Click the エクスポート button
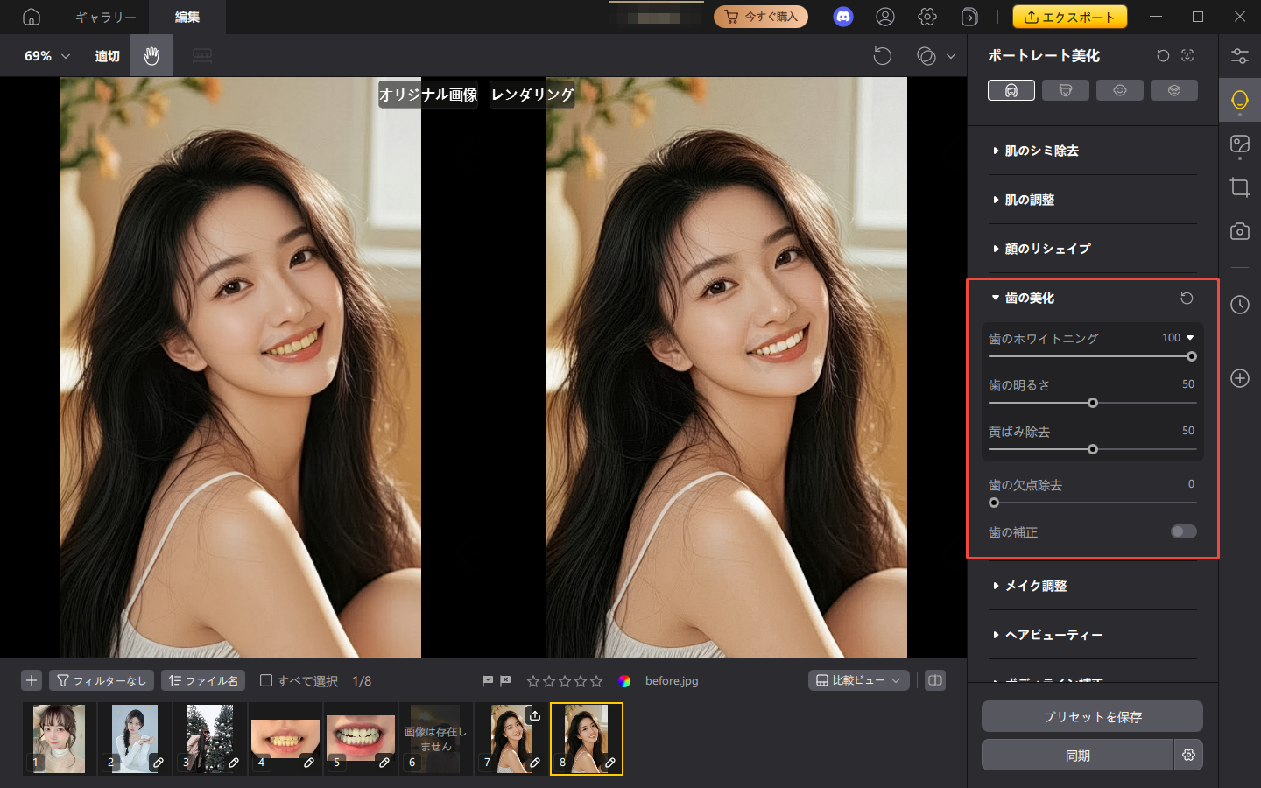Image resolution: width=1261 pixels, height=788 pixels. (1069, 17)
